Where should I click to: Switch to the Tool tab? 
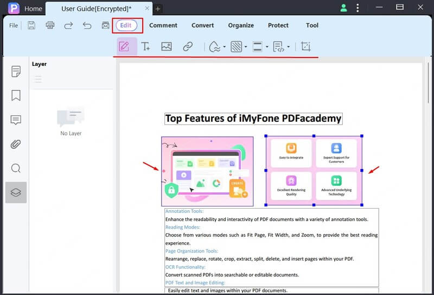[312, 25]
